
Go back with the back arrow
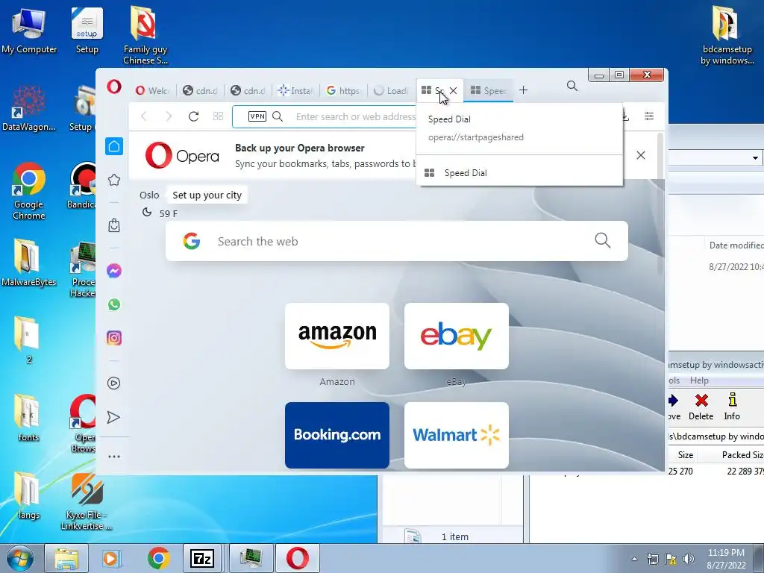(x=144, y=116)
